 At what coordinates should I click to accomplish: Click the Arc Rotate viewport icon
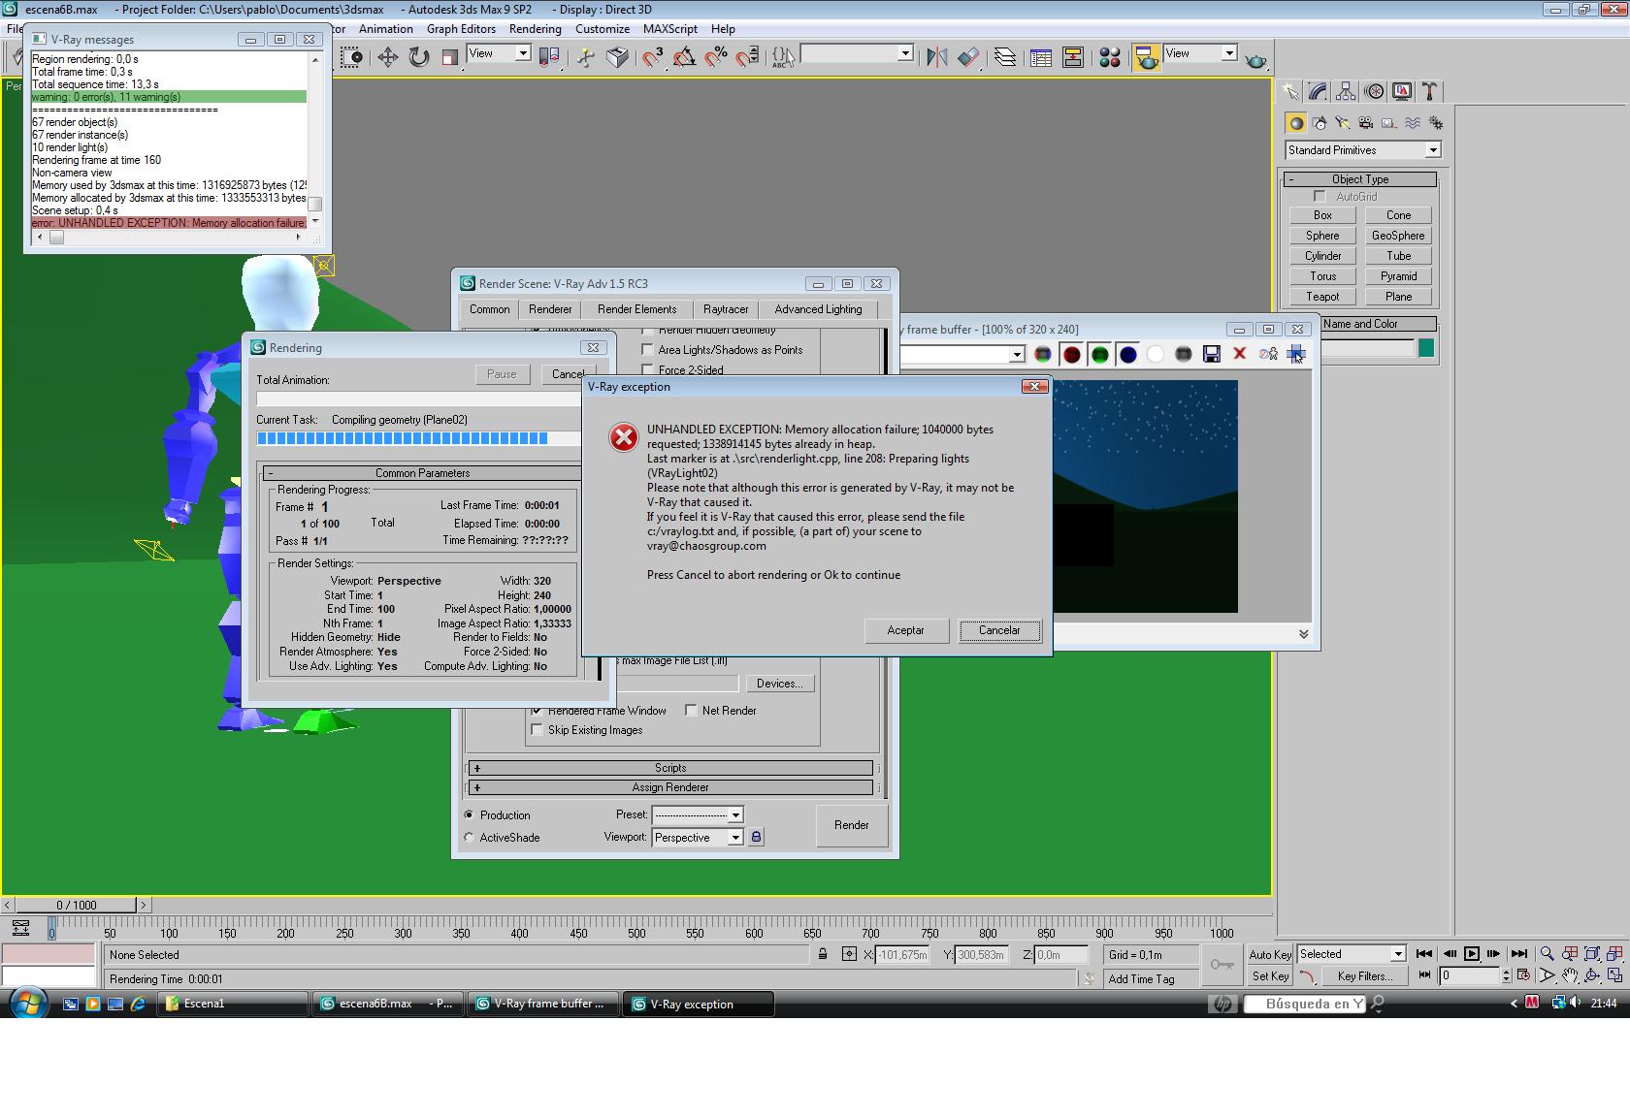click(x=1592, y=975)
